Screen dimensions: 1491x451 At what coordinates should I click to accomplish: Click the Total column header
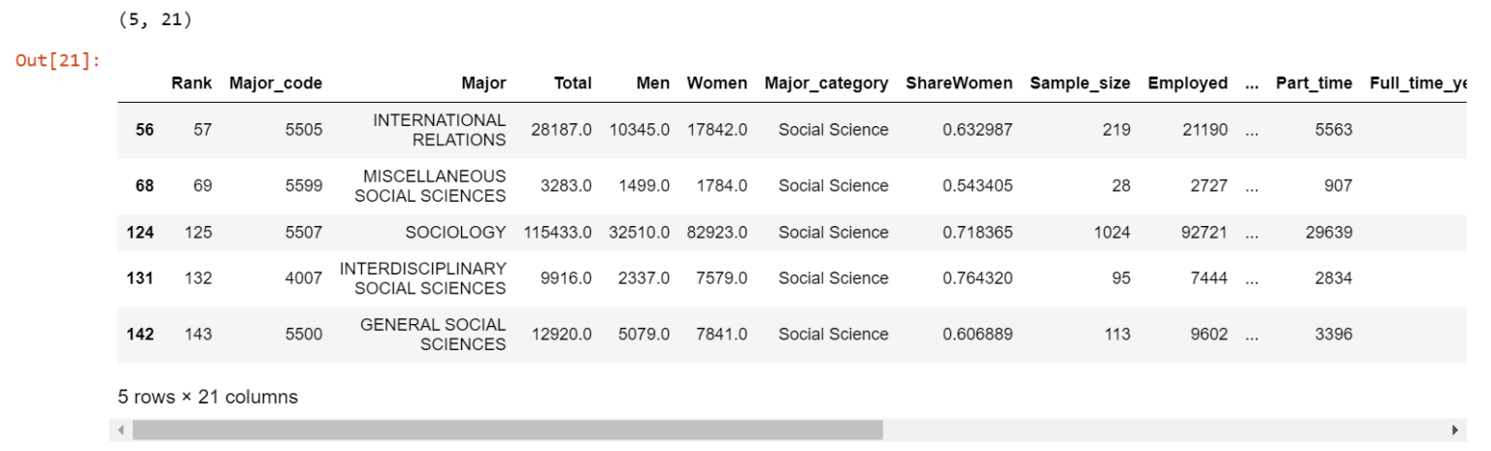(573, 83)
